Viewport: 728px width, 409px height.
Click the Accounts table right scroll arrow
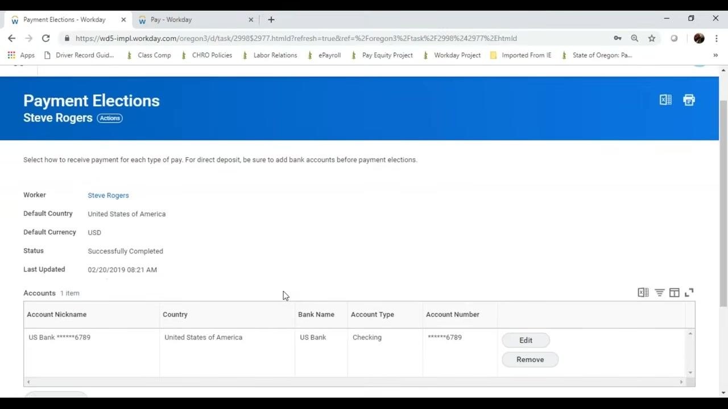[x=681, y=382]
